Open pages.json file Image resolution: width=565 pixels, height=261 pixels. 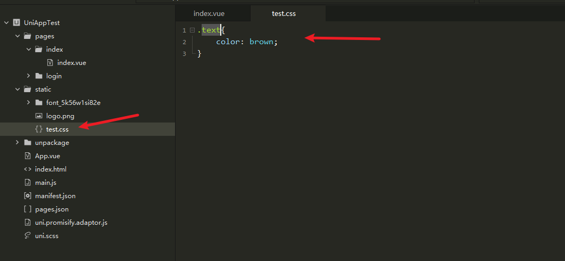(52, 209)
